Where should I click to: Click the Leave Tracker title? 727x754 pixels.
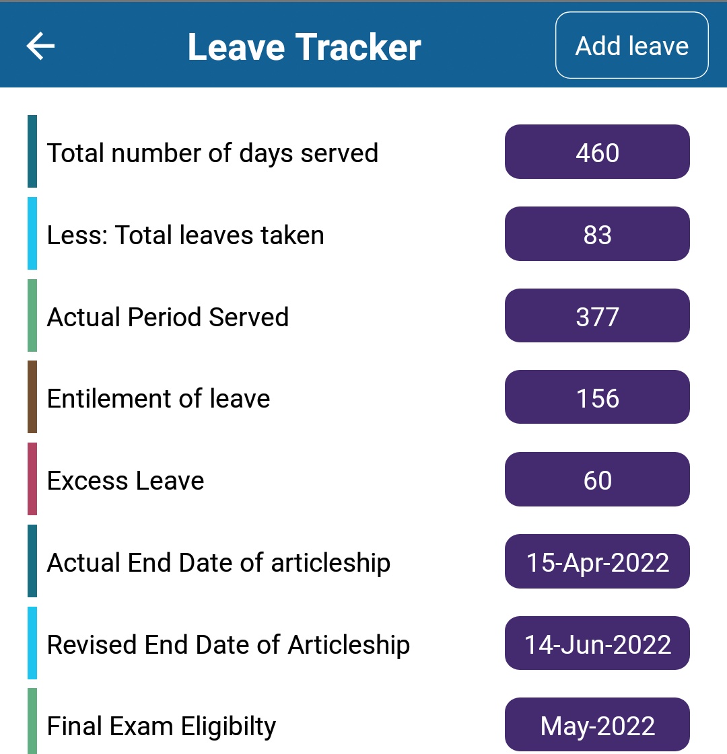tap(304, 47)
